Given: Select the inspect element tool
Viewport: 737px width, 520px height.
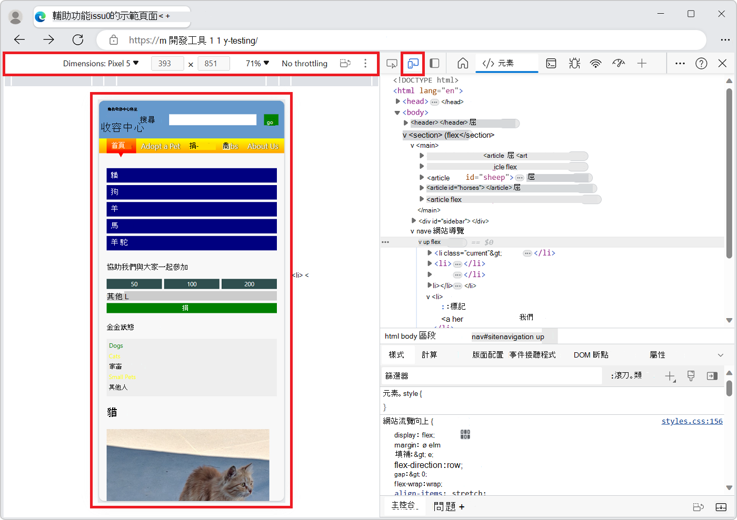Looking at the screenshot, I should (392, 63).
